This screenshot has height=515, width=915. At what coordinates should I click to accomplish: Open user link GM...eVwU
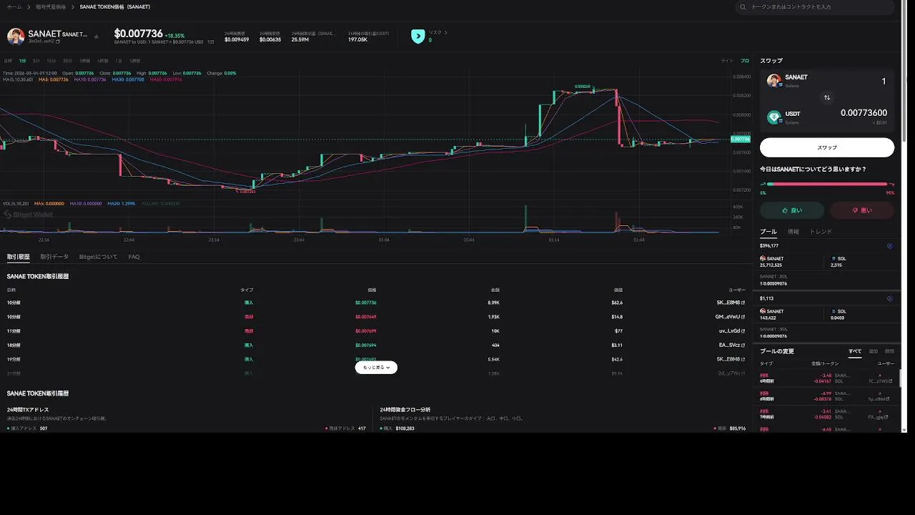(x=730, y=317)
